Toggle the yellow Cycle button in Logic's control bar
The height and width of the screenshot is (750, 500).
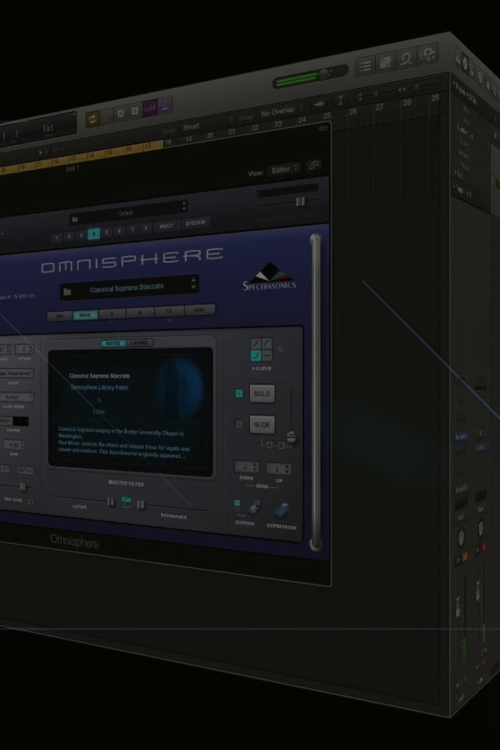[92, 119]
